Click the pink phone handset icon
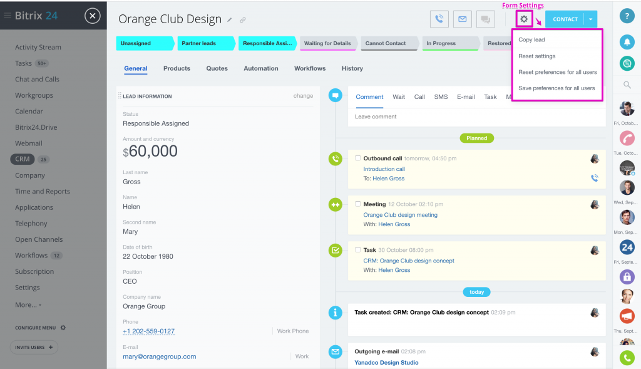 click(x=627, y=138)
